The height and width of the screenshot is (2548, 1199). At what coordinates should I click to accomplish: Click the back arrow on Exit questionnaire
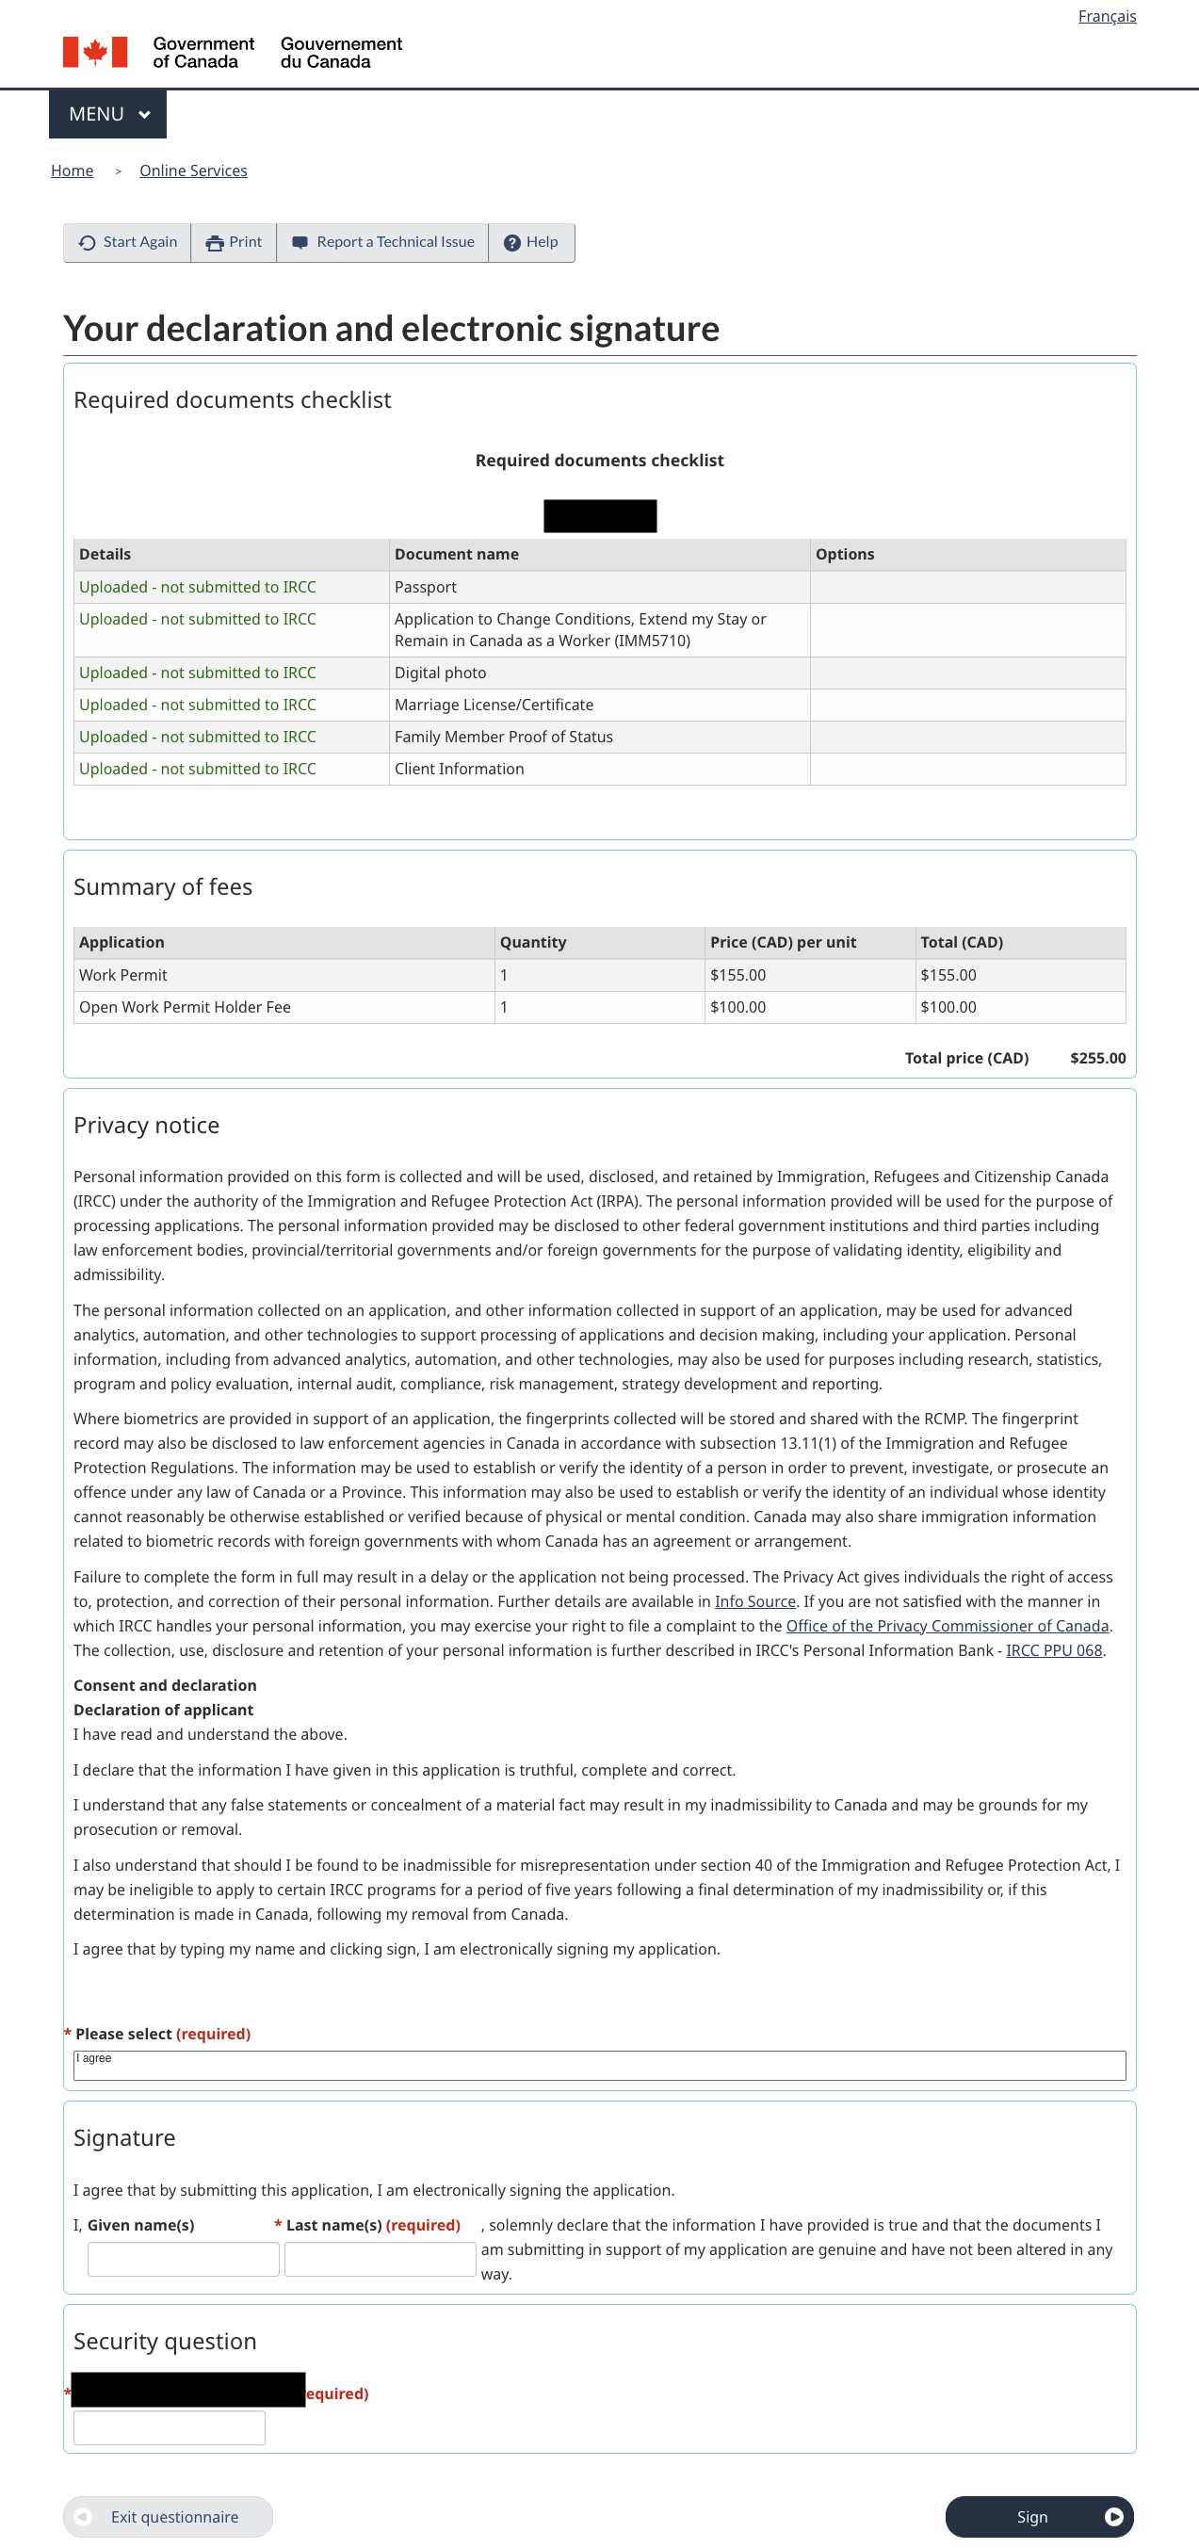[84, 2516]
